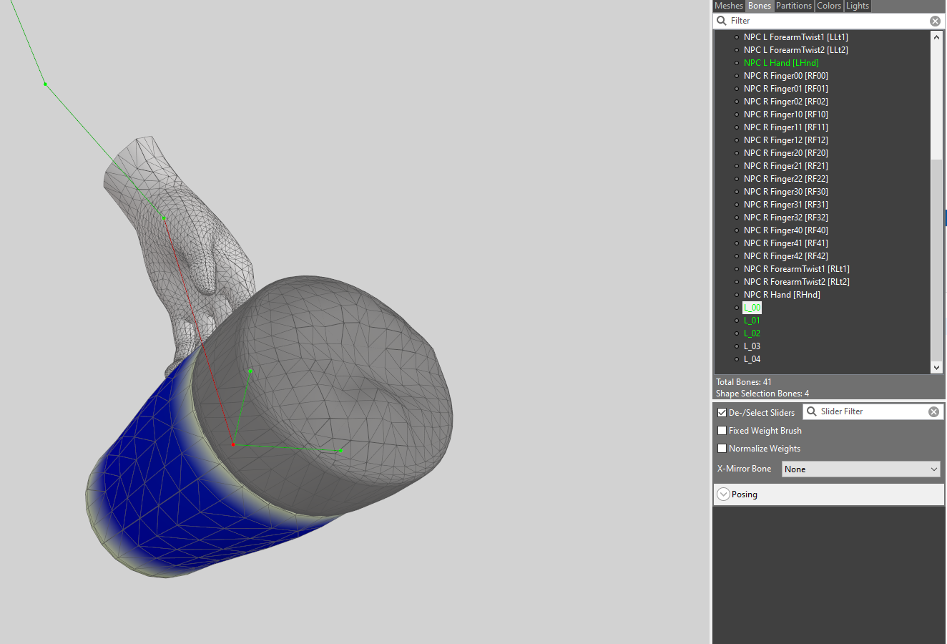
Task: Select bone NPC L Hand [LHnd]
Action: (x=781, y=63)
